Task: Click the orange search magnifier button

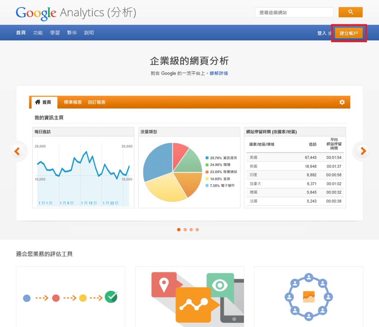Action: (351, 12)
